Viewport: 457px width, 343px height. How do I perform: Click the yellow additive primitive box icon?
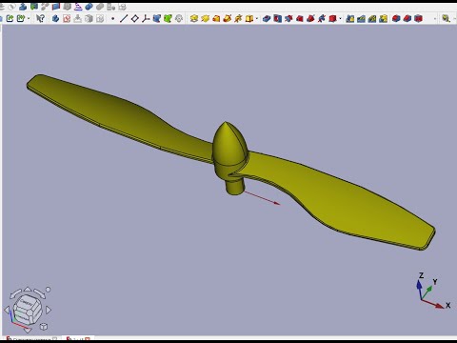(249, 18)
